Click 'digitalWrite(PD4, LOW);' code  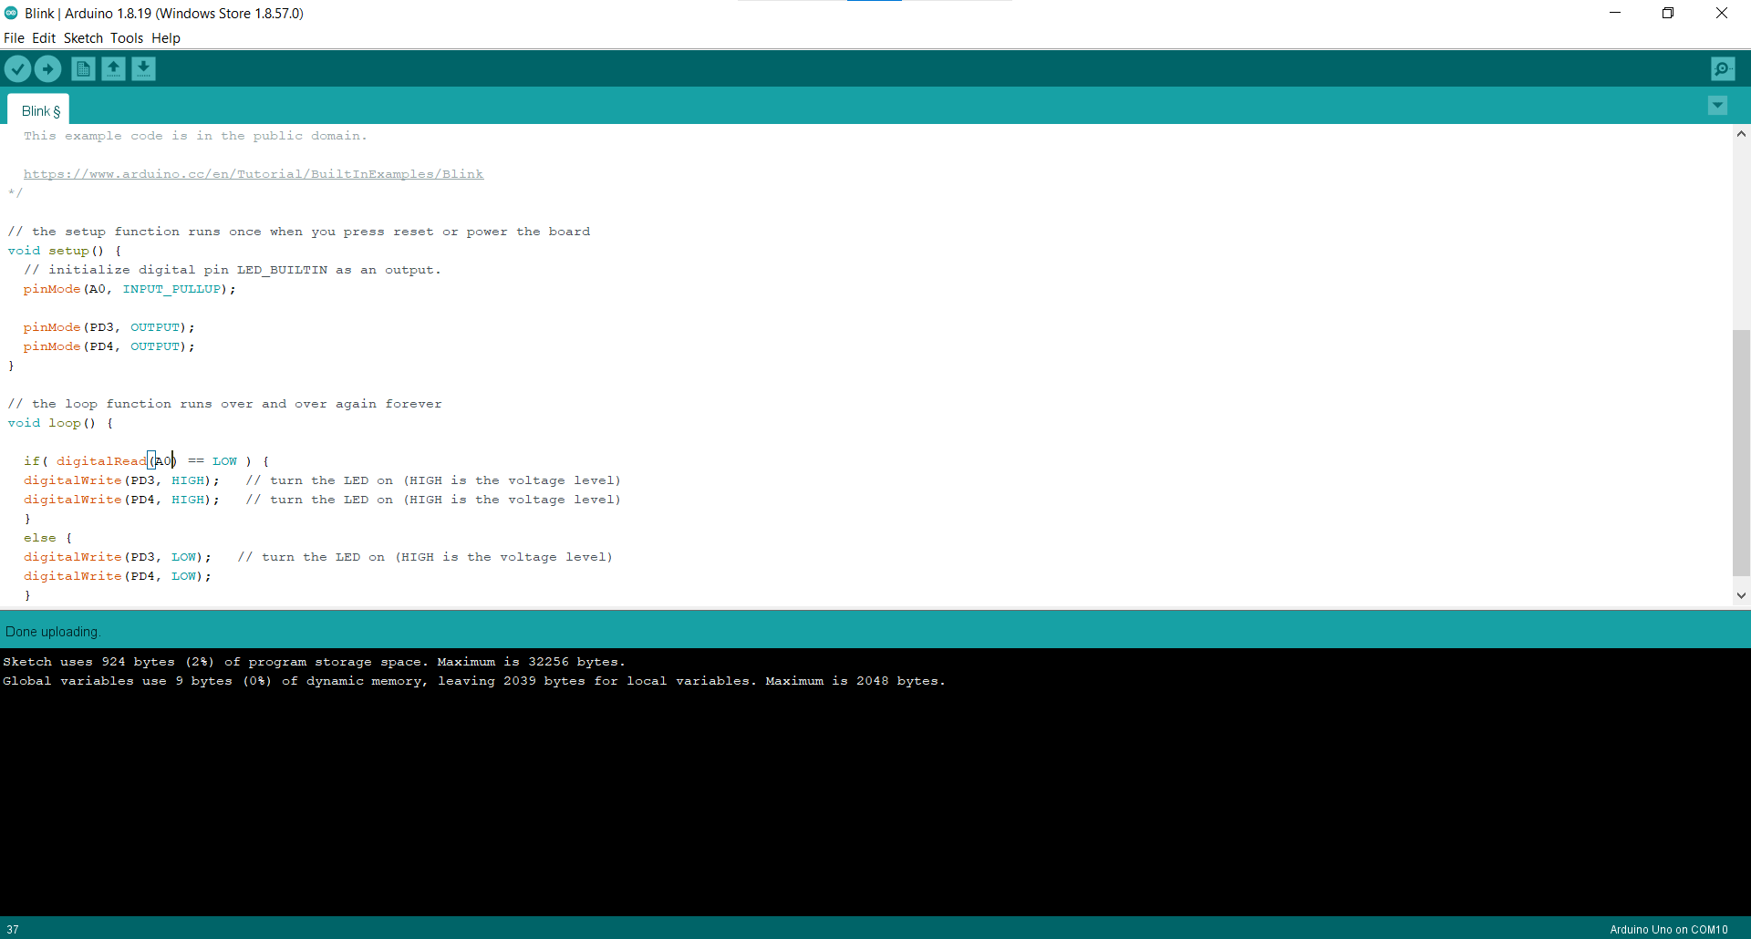[118, 576]
